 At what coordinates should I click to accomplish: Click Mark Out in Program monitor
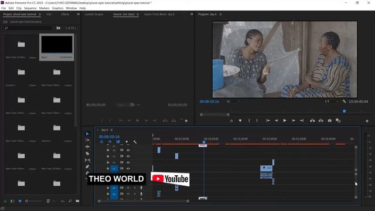click(257, 121)
